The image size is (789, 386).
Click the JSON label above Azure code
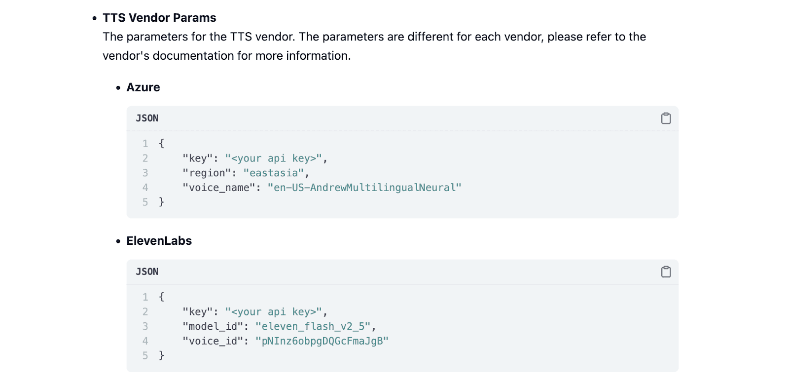pos(147,118)
